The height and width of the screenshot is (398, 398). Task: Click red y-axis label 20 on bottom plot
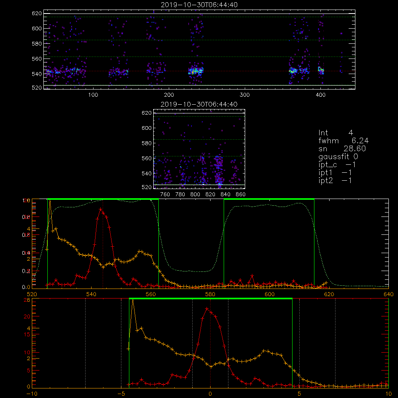[27, 316]
